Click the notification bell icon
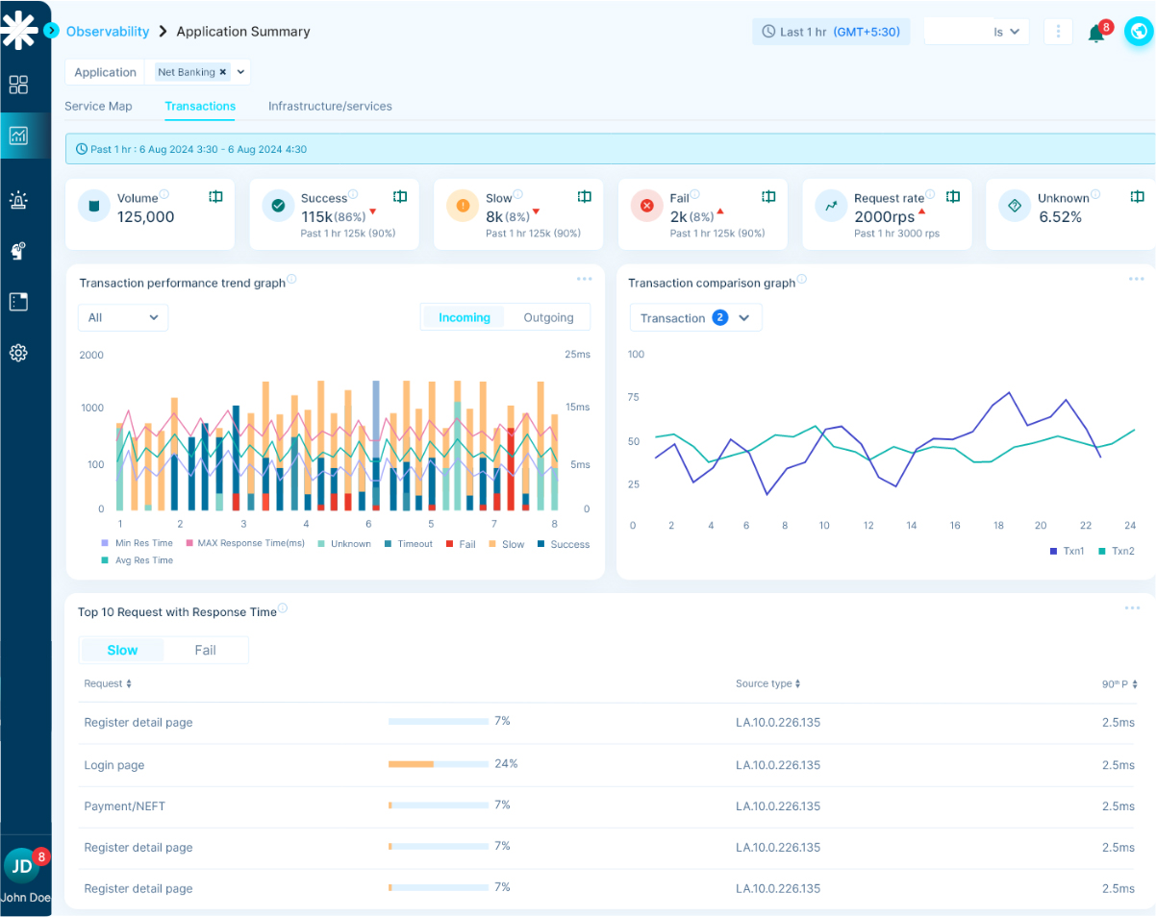This screenshot has width=1156, height=917. click(1095, 34)
